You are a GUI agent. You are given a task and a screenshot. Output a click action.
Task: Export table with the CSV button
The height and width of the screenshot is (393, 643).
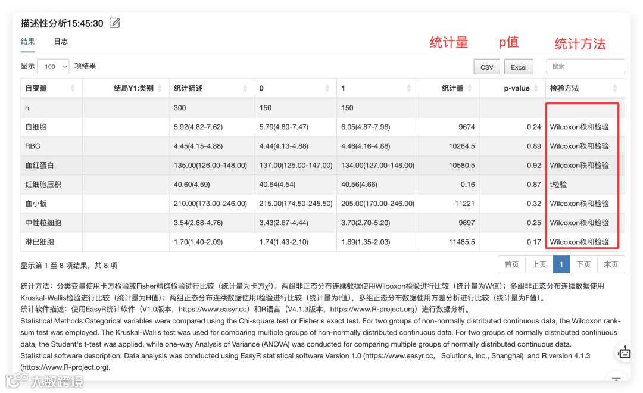(x=487, y=67)
